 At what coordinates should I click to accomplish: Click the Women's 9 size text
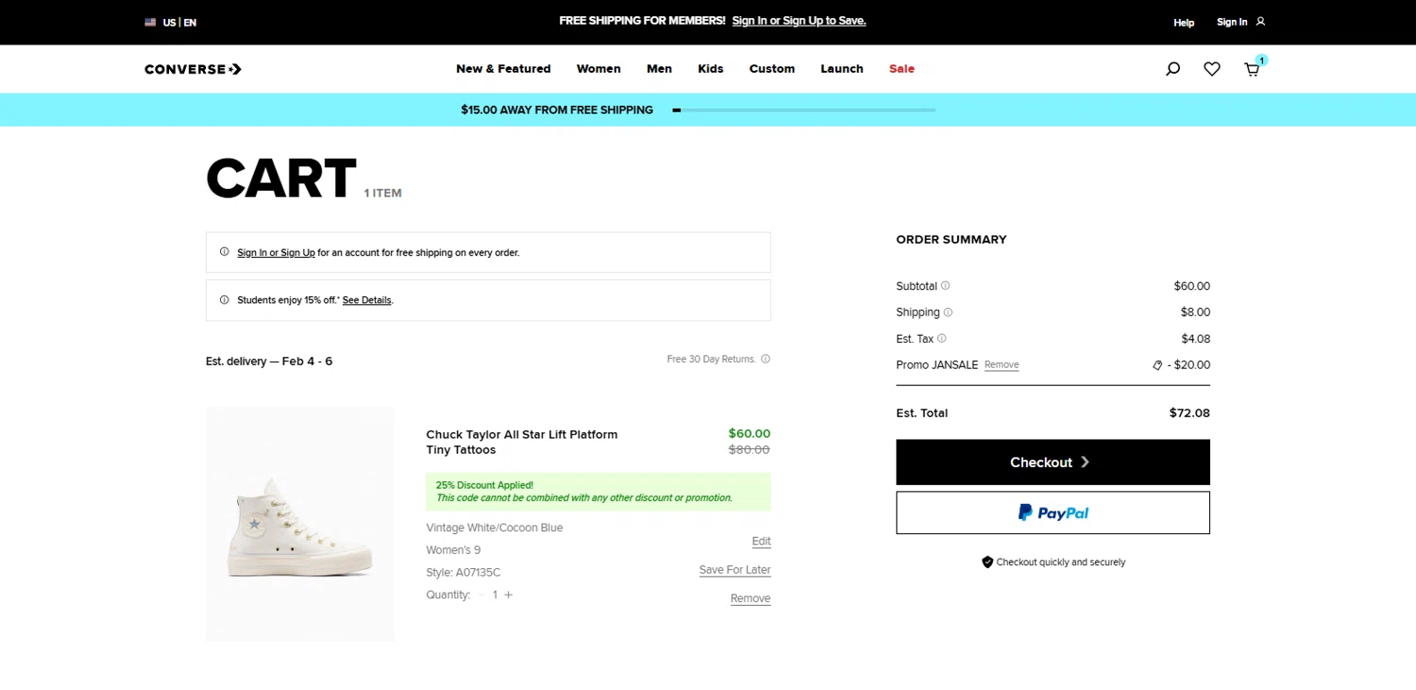coord(453,550)
